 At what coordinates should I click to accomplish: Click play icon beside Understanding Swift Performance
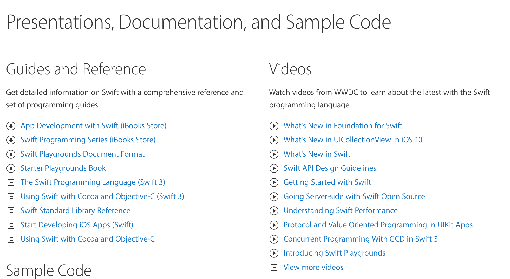point(274,211)
